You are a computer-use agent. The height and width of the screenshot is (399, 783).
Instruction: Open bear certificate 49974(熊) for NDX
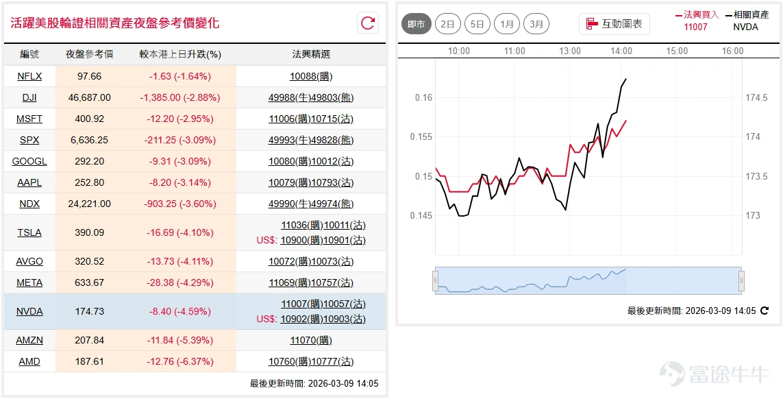click(x=332, y=204)
